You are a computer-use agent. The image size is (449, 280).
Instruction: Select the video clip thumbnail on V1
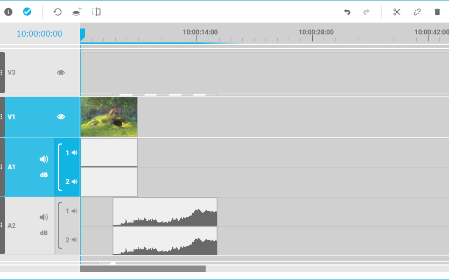(109, 117)
